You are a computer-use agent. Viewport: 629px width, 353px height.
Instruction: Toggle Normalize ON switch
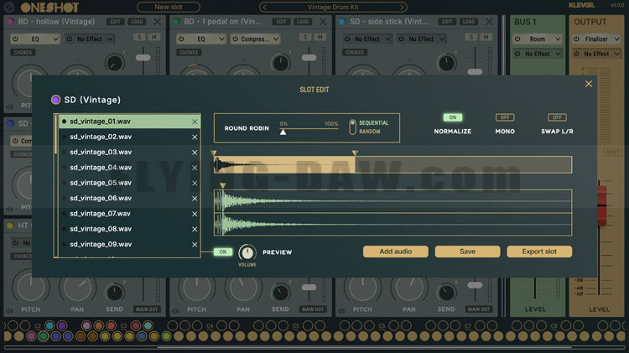(x=453, y=117)
